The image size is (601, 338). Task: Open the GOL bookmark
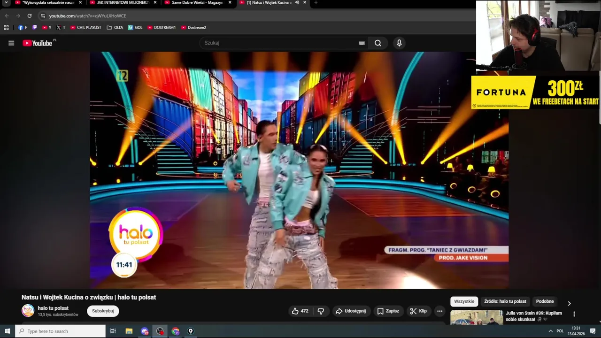[135, 28]
